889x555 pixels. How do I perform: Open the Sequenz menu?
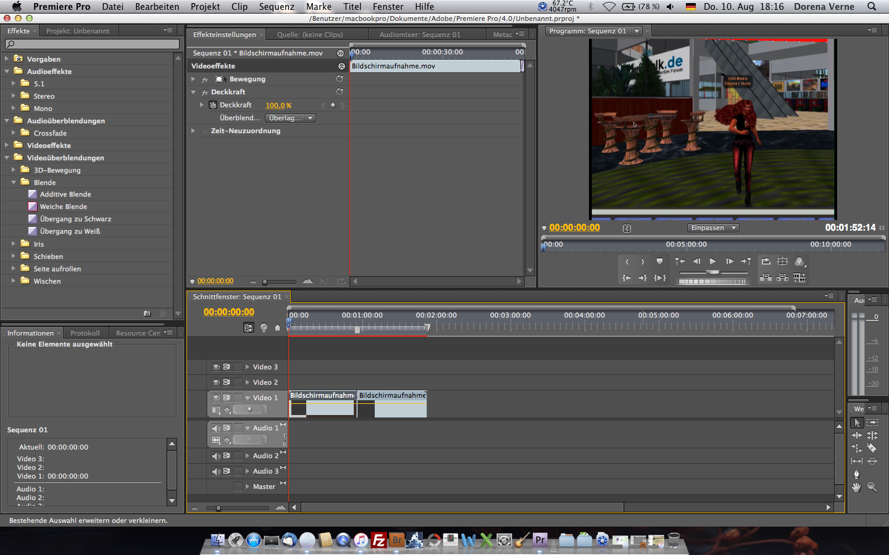(276, 7)
